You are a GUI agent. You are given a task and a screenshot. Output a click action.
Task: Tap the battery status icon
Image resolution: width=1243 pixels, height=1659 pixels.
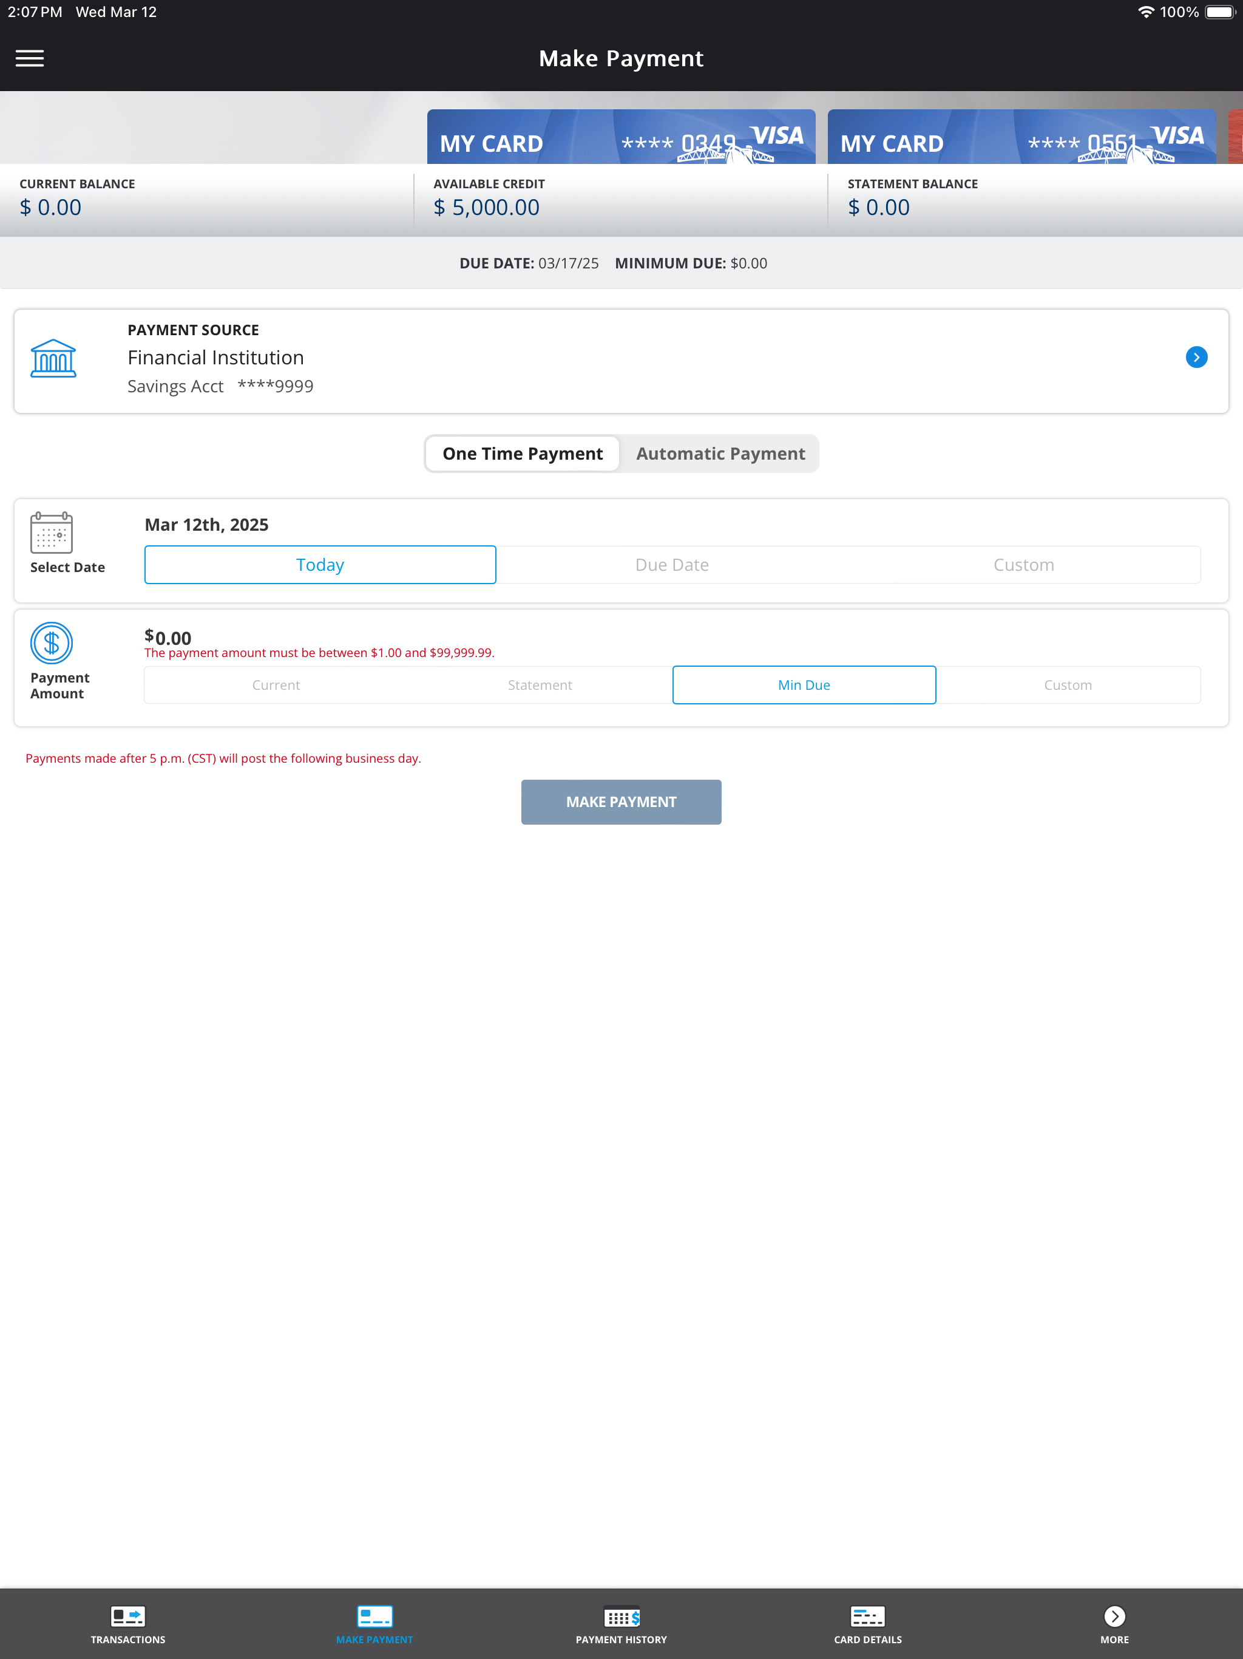[x=1220, y=12]
